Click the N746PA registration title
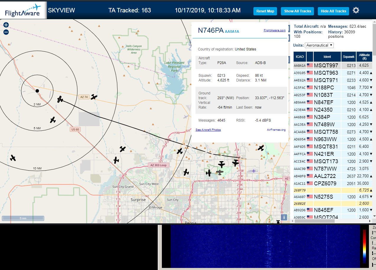The image size is (376, 270). [x=211, y=30]
